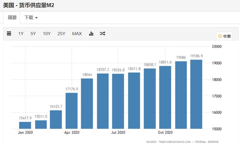Switch to the bar chart type icon
The width and height of the screenshot is (240, 145).
point(91,34)
